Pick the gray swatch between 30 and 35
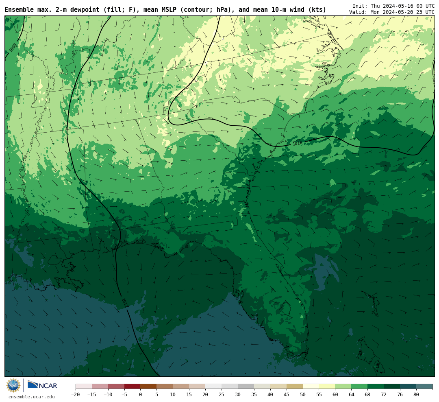439x402 pixels. click(x=246, y=387)
